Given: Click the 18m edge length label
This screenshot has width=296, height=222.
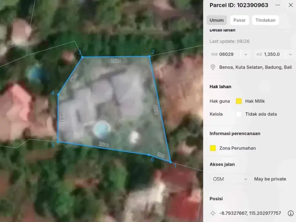Looking at the screenshot, I should pyautogui.click(x=62, y=118).
